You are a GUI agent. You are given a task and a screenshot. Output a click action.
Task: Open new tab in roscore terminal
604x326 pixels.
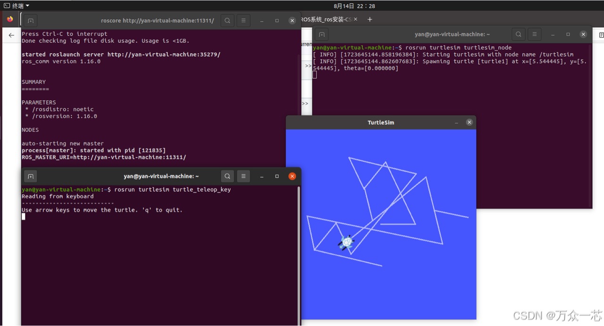31,21
